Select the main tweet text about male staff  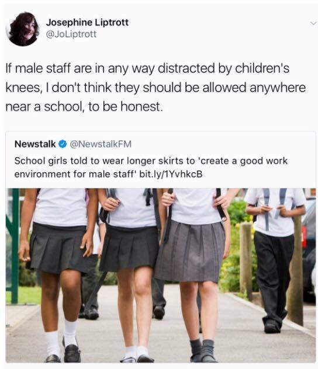[x=155, y=88]
